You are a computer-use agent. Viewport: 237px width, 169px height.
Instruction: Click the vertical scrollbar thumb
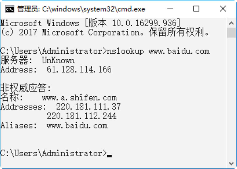coord(231,33)
